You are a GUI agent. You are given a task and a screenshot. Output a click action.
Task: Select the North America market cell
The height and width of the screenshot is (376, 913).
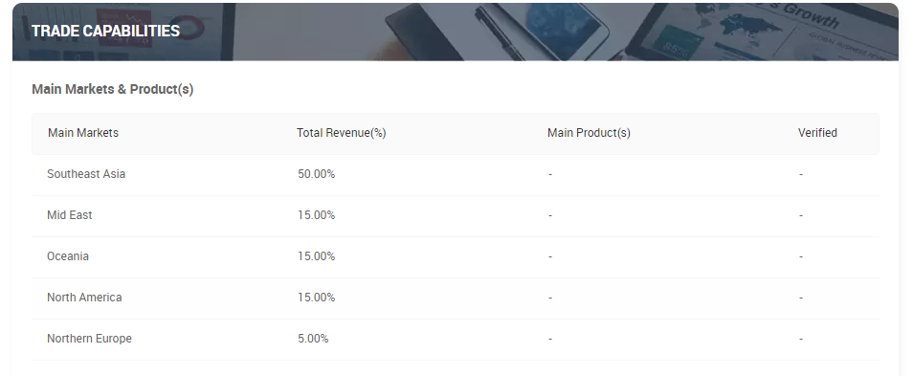[x=84, y=298]
